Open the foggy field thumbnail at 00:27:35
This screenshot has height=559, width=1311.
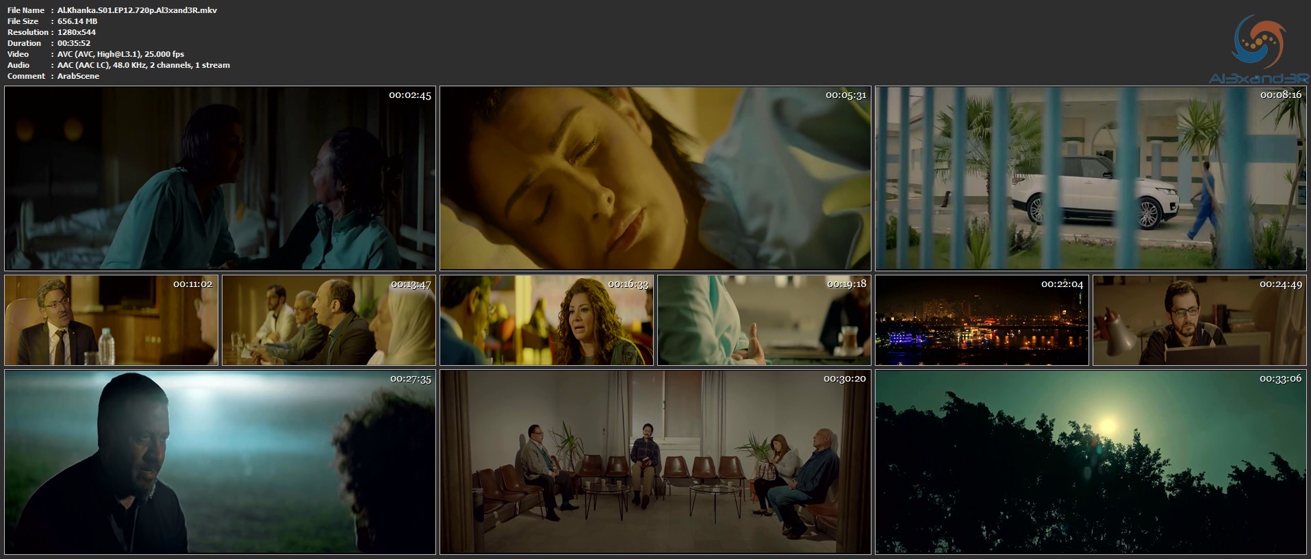[x=220, y=462]
